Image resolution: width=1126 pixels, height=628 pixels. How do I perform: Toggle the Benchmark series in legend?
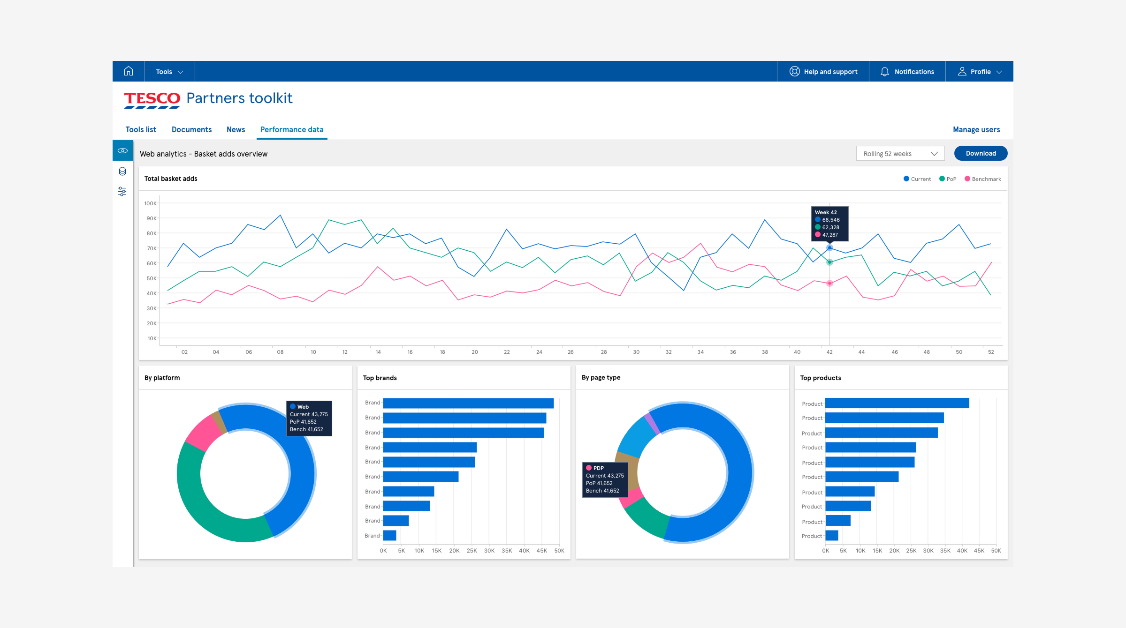click(982, 179)
